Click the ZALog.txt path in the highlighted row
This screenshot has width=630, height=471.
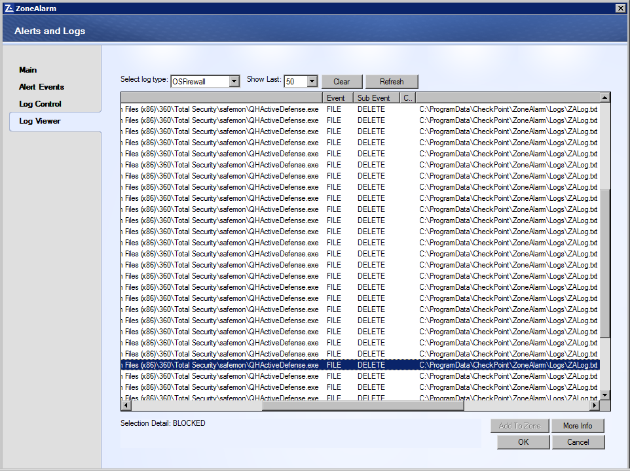(x=508, y=364)
